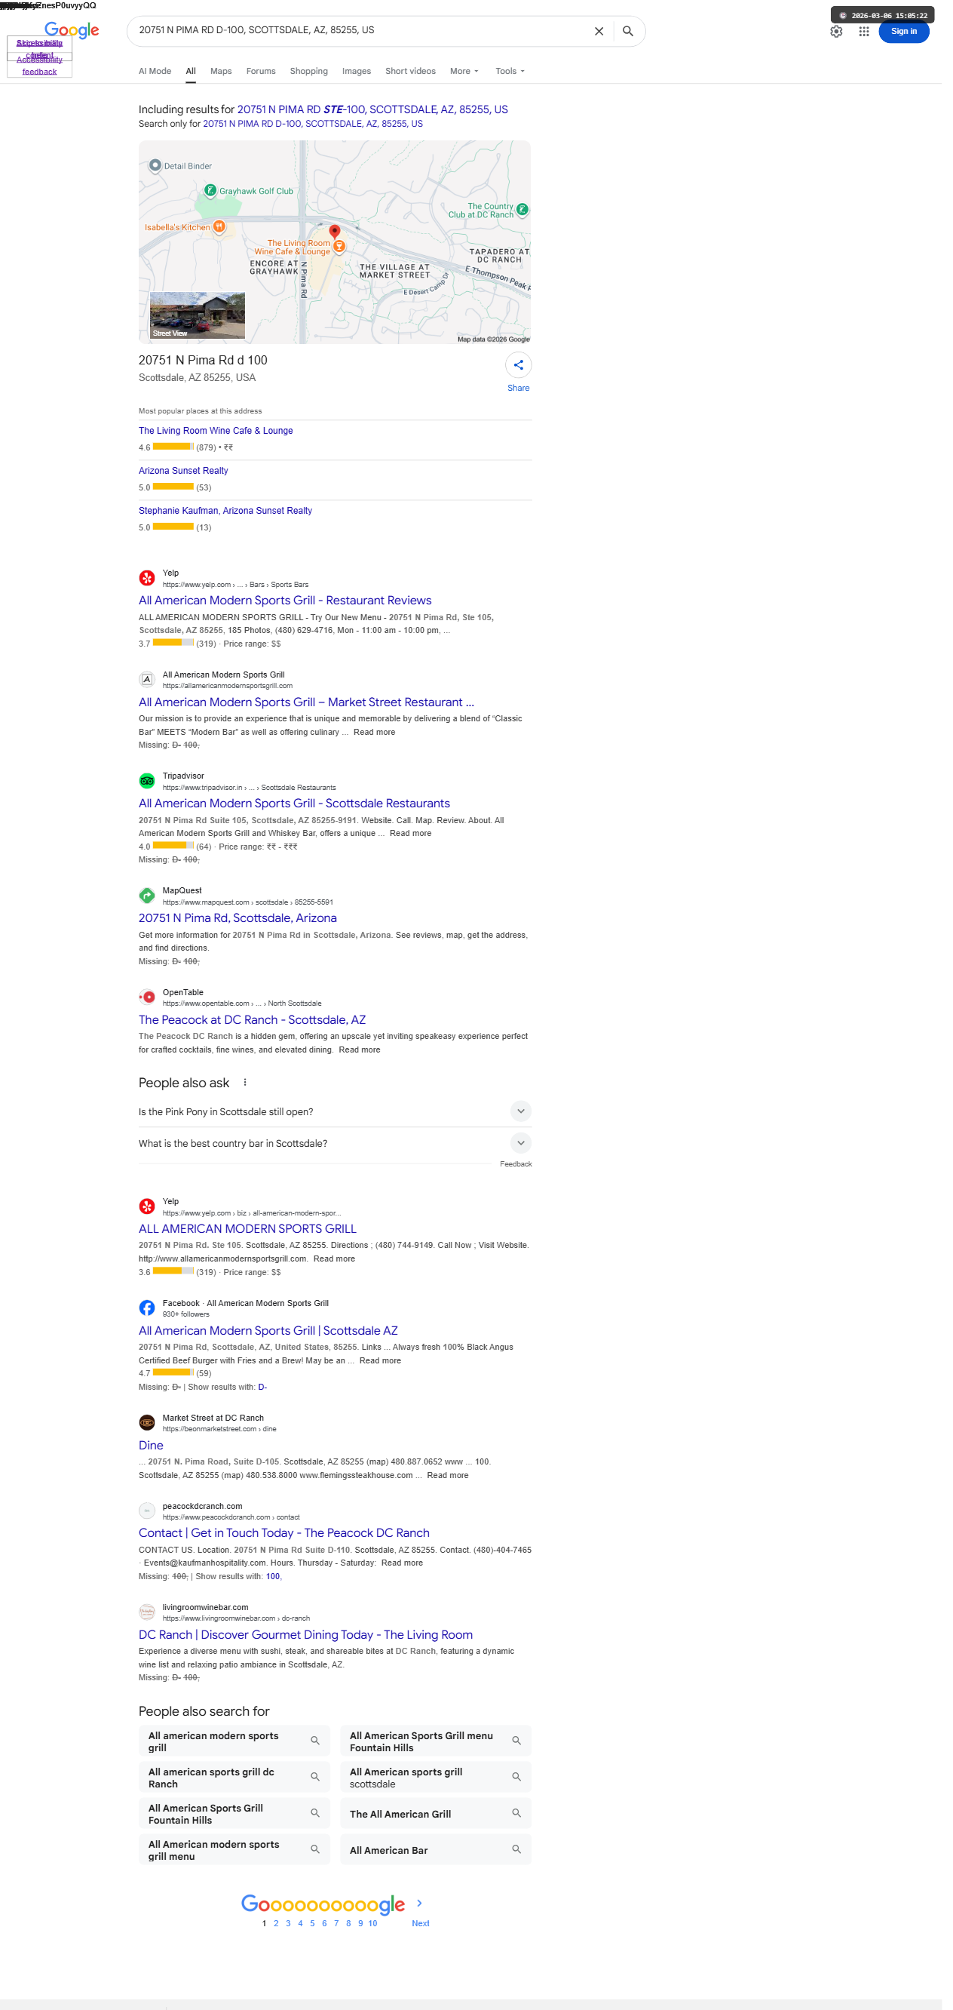Open Google apps grid icon
Viewport: 953px width, 2010px height.
[x=875, y=31]
